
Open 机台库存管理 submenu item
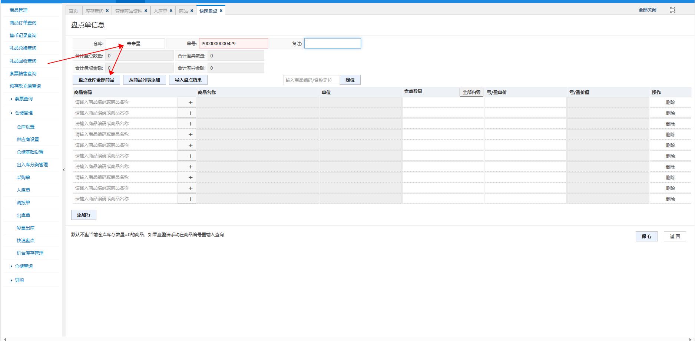(x=30, y=253)
